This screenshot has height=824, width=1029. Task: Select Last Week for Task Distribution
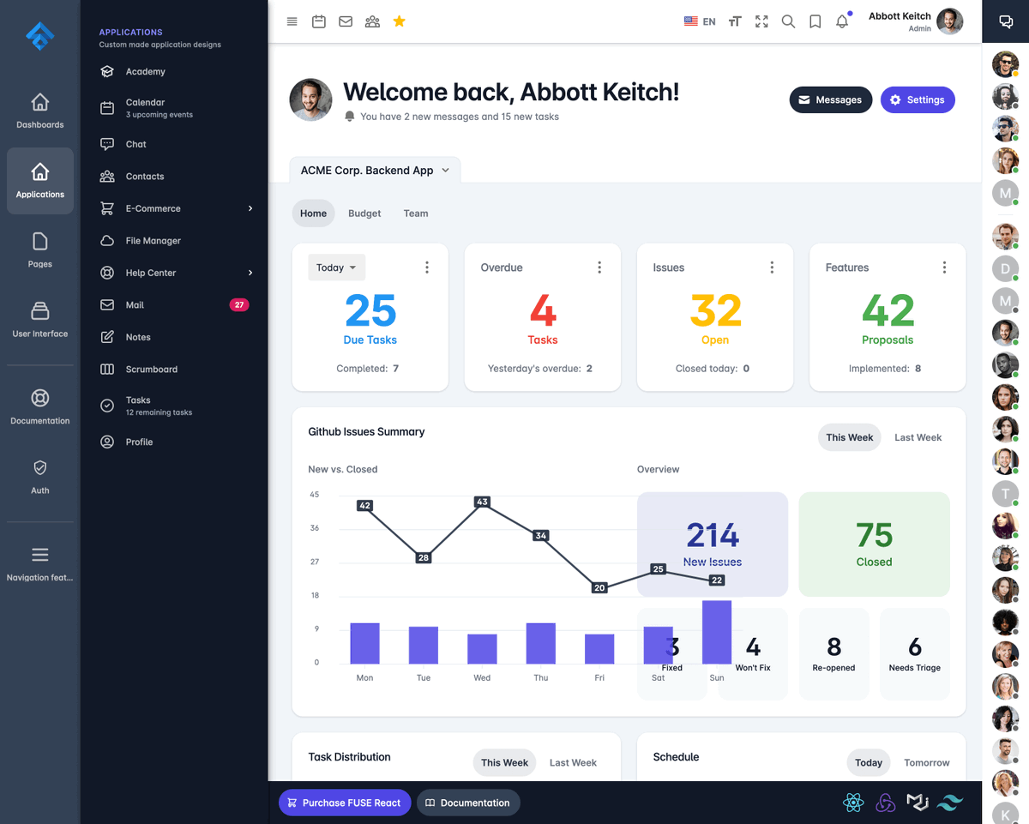point(573,762)
